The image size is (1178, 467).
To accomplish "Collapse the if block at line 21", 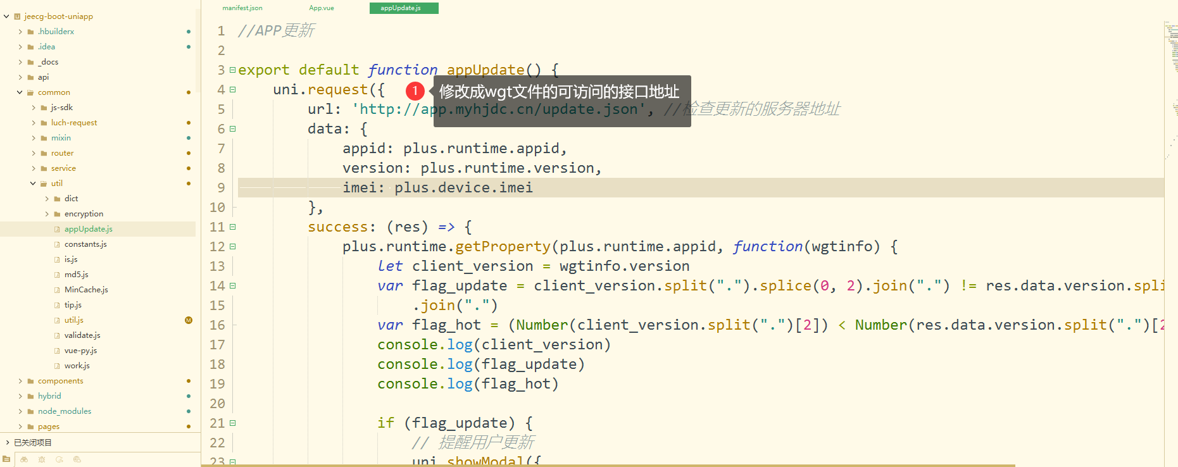I will [232, 423].
